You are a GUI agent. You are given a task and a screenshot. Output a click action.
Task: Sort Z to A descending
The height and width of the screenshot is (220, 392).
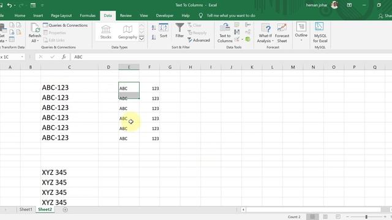(154, 37)
